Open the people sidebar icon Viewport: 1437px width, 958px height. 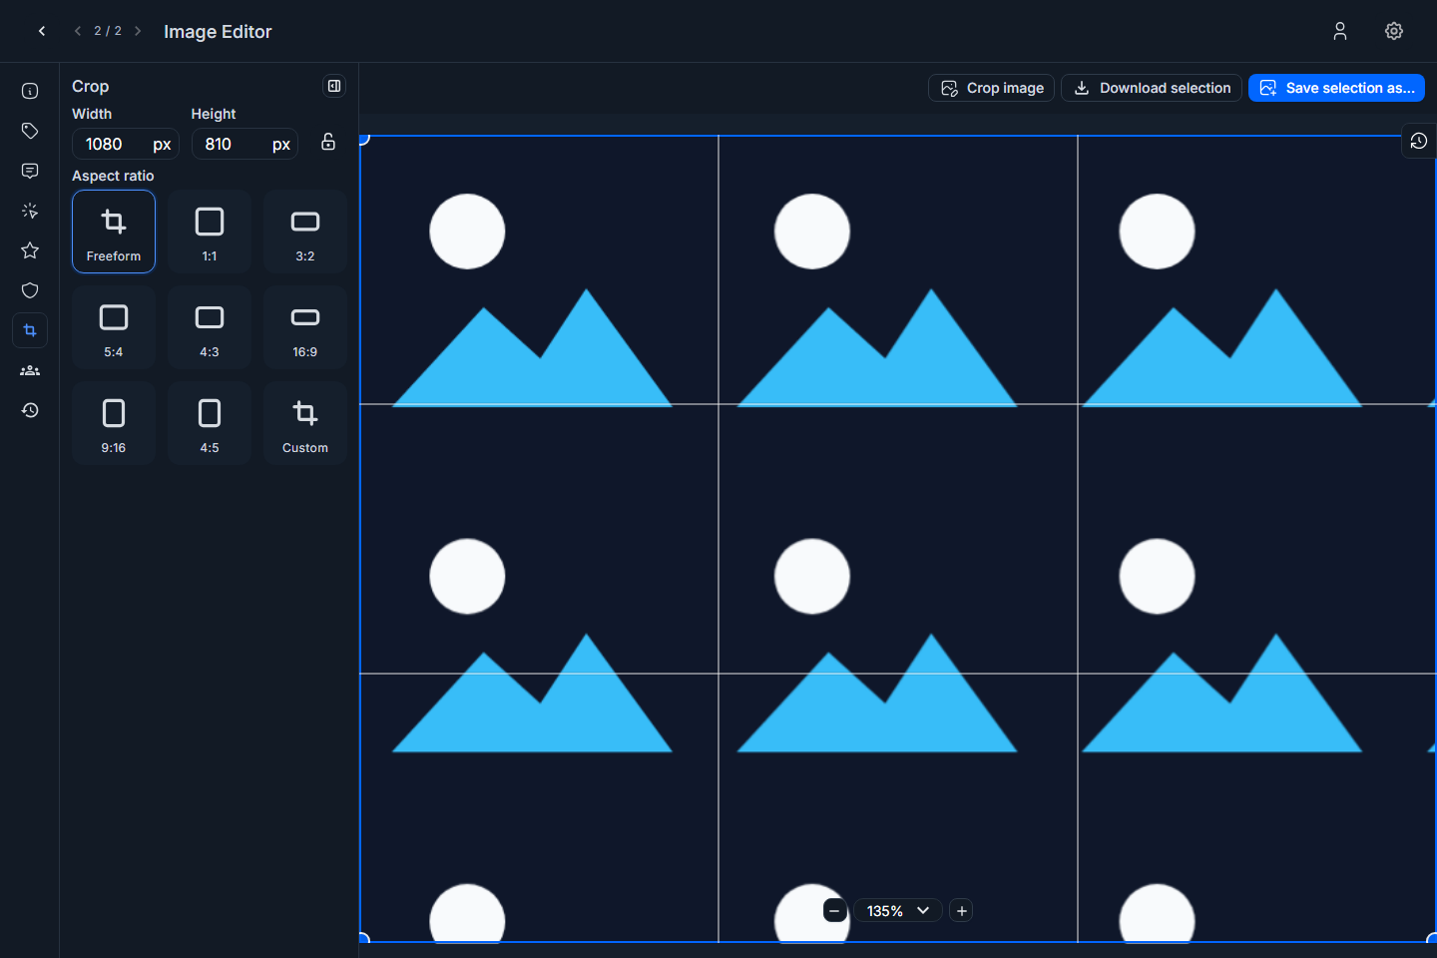(x=30, y=370)
